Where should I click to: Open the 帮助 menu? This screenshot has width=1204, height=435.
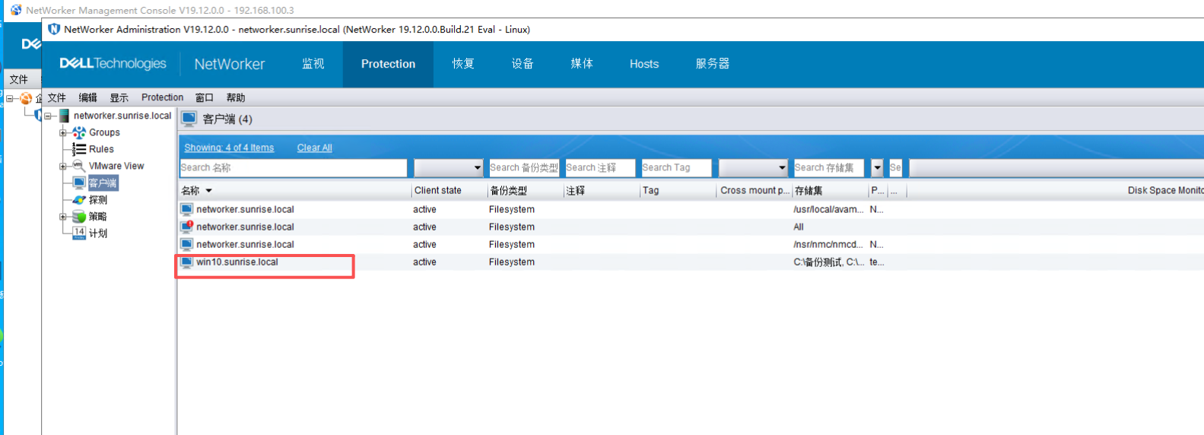click(236, 97)
